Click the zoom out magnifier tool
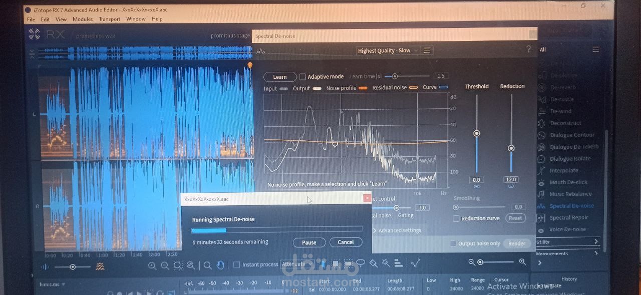The width and height of the screenshot is (641, 295). pos(165,266)
